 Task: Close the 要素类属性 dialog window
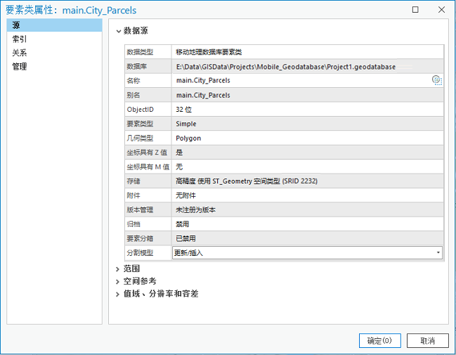[x=441, y=10]
